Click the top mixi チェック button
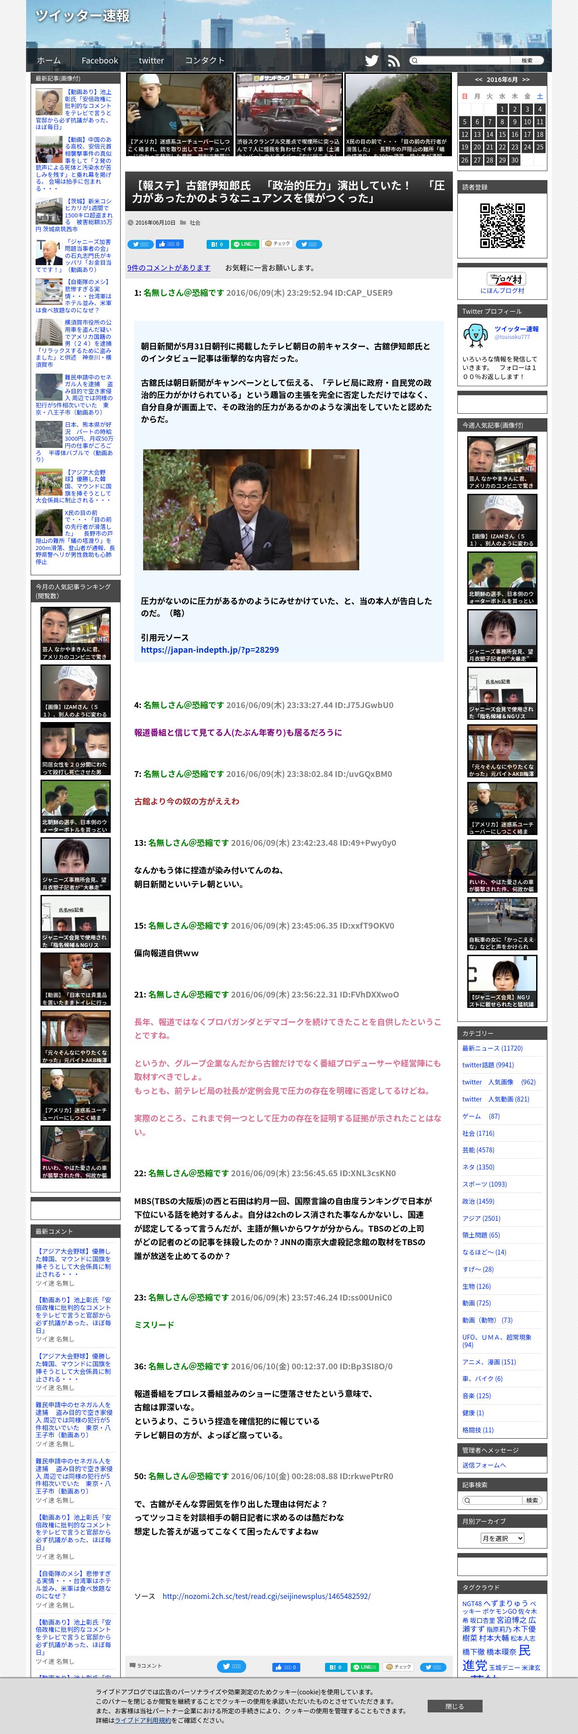This screenshot has height=1734, width=578. pyautogui.click(x=277, y=244)
